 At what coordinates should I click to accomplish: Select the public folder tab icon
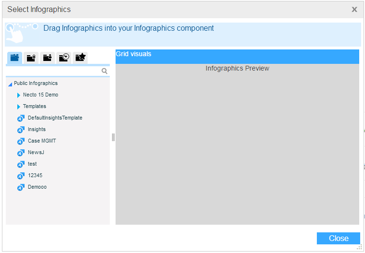coord(14,58)
